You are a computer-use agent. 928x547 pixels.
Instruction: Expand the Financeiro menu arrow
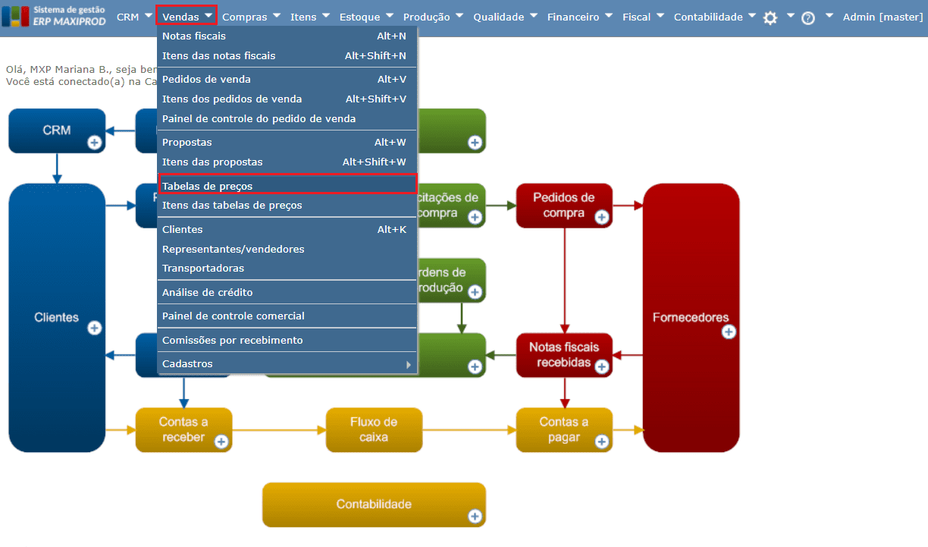tap(608, 15)
